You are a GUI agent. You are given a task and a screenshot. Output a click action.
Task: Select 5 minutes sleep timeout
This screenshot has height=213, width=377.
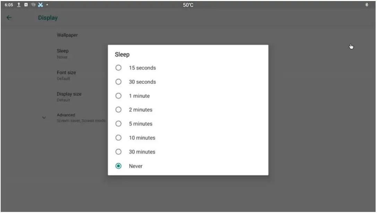118,124
